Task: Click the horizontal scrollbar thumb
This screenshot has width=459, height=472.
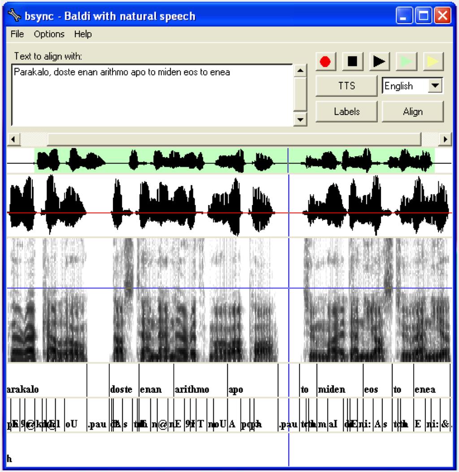Action: point(234,139)
